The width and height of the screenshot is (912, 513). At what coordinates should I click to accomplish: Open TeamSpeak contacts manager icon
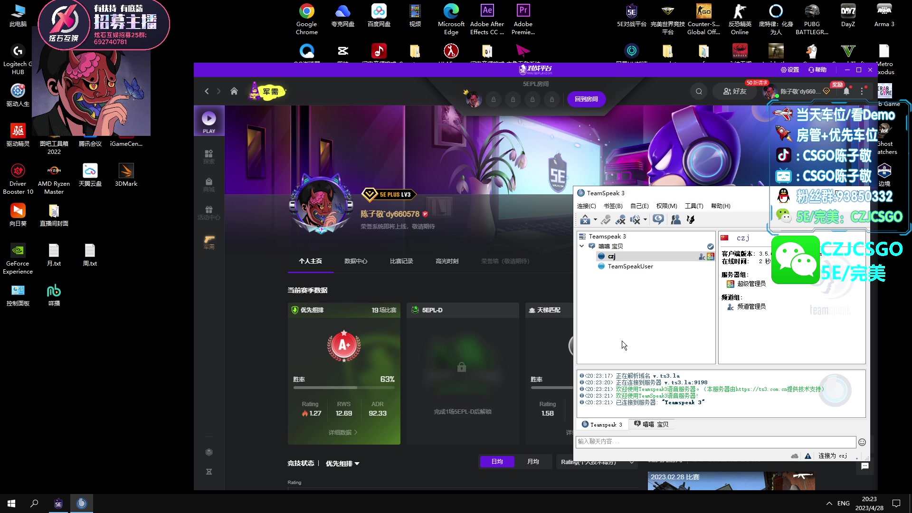coord(675,219)
